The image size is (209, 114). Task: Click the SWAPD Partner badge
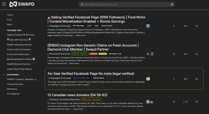point(80,54)
